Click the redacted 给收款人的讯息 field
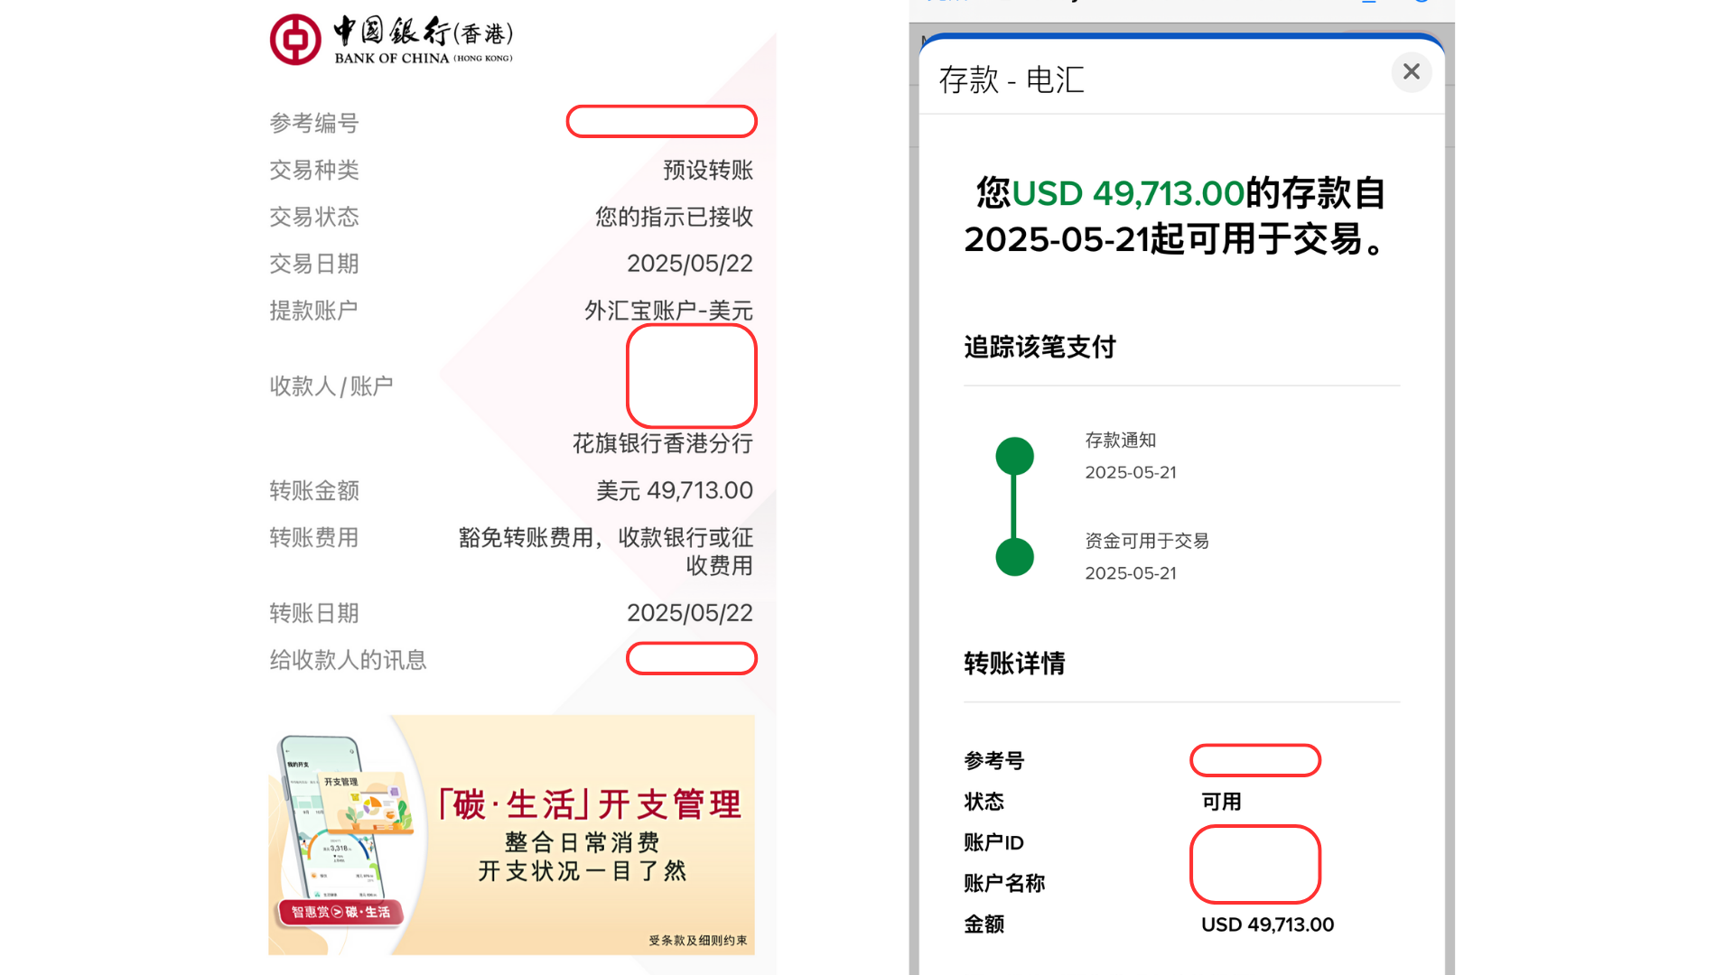The image size is (1734, 975). [x=691, y=659]
